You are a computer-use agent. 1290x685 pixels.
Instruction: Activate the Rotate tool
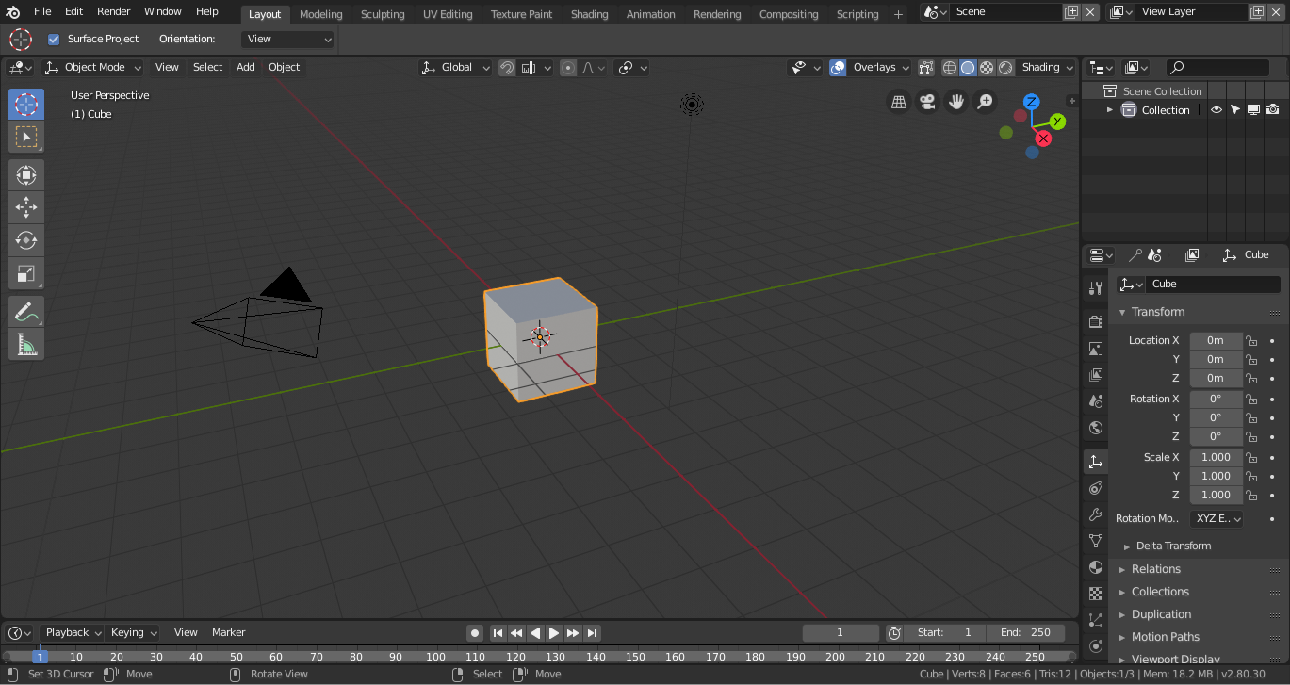[26, 240]
